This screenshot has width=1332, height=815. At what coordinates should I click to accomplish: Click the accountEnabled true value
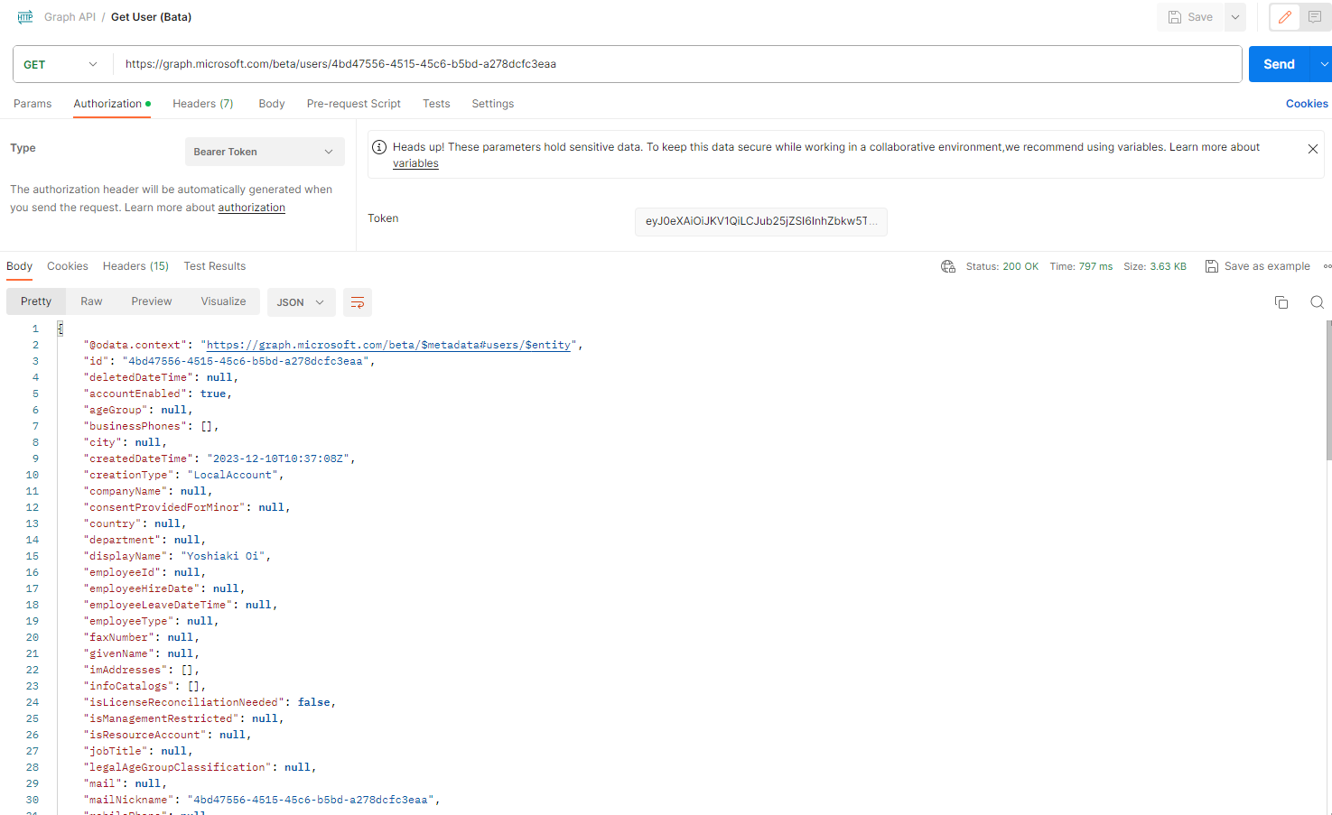coord(213,394)
